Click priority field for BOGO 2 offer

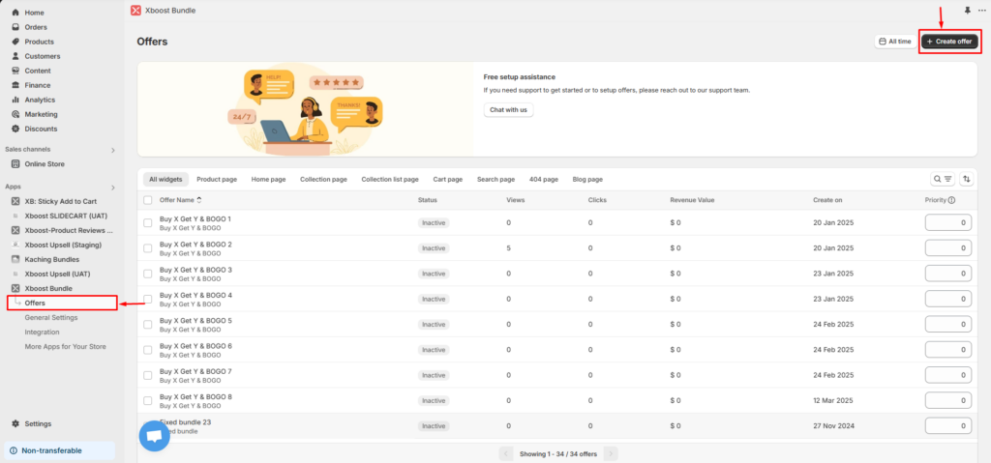pyautogui.click(x=947, y=248)
